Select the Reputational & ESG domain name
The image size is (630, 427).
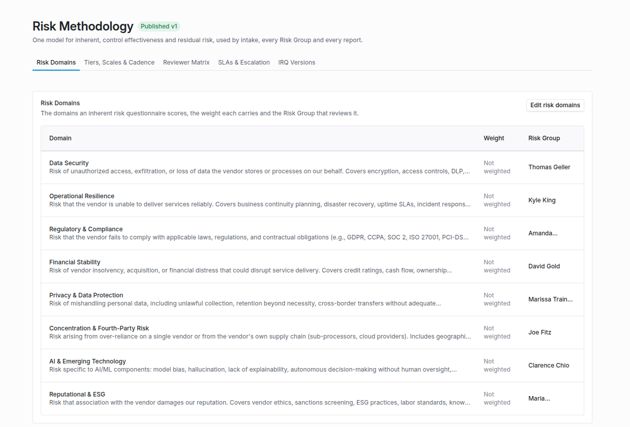(77, 394)
